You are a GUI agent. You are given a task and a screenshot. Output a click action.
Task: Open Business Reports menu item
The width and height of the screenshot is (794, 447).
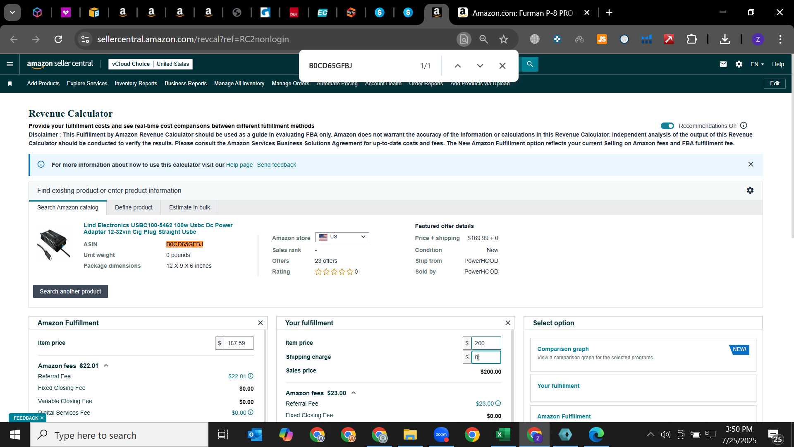(186, 84)
